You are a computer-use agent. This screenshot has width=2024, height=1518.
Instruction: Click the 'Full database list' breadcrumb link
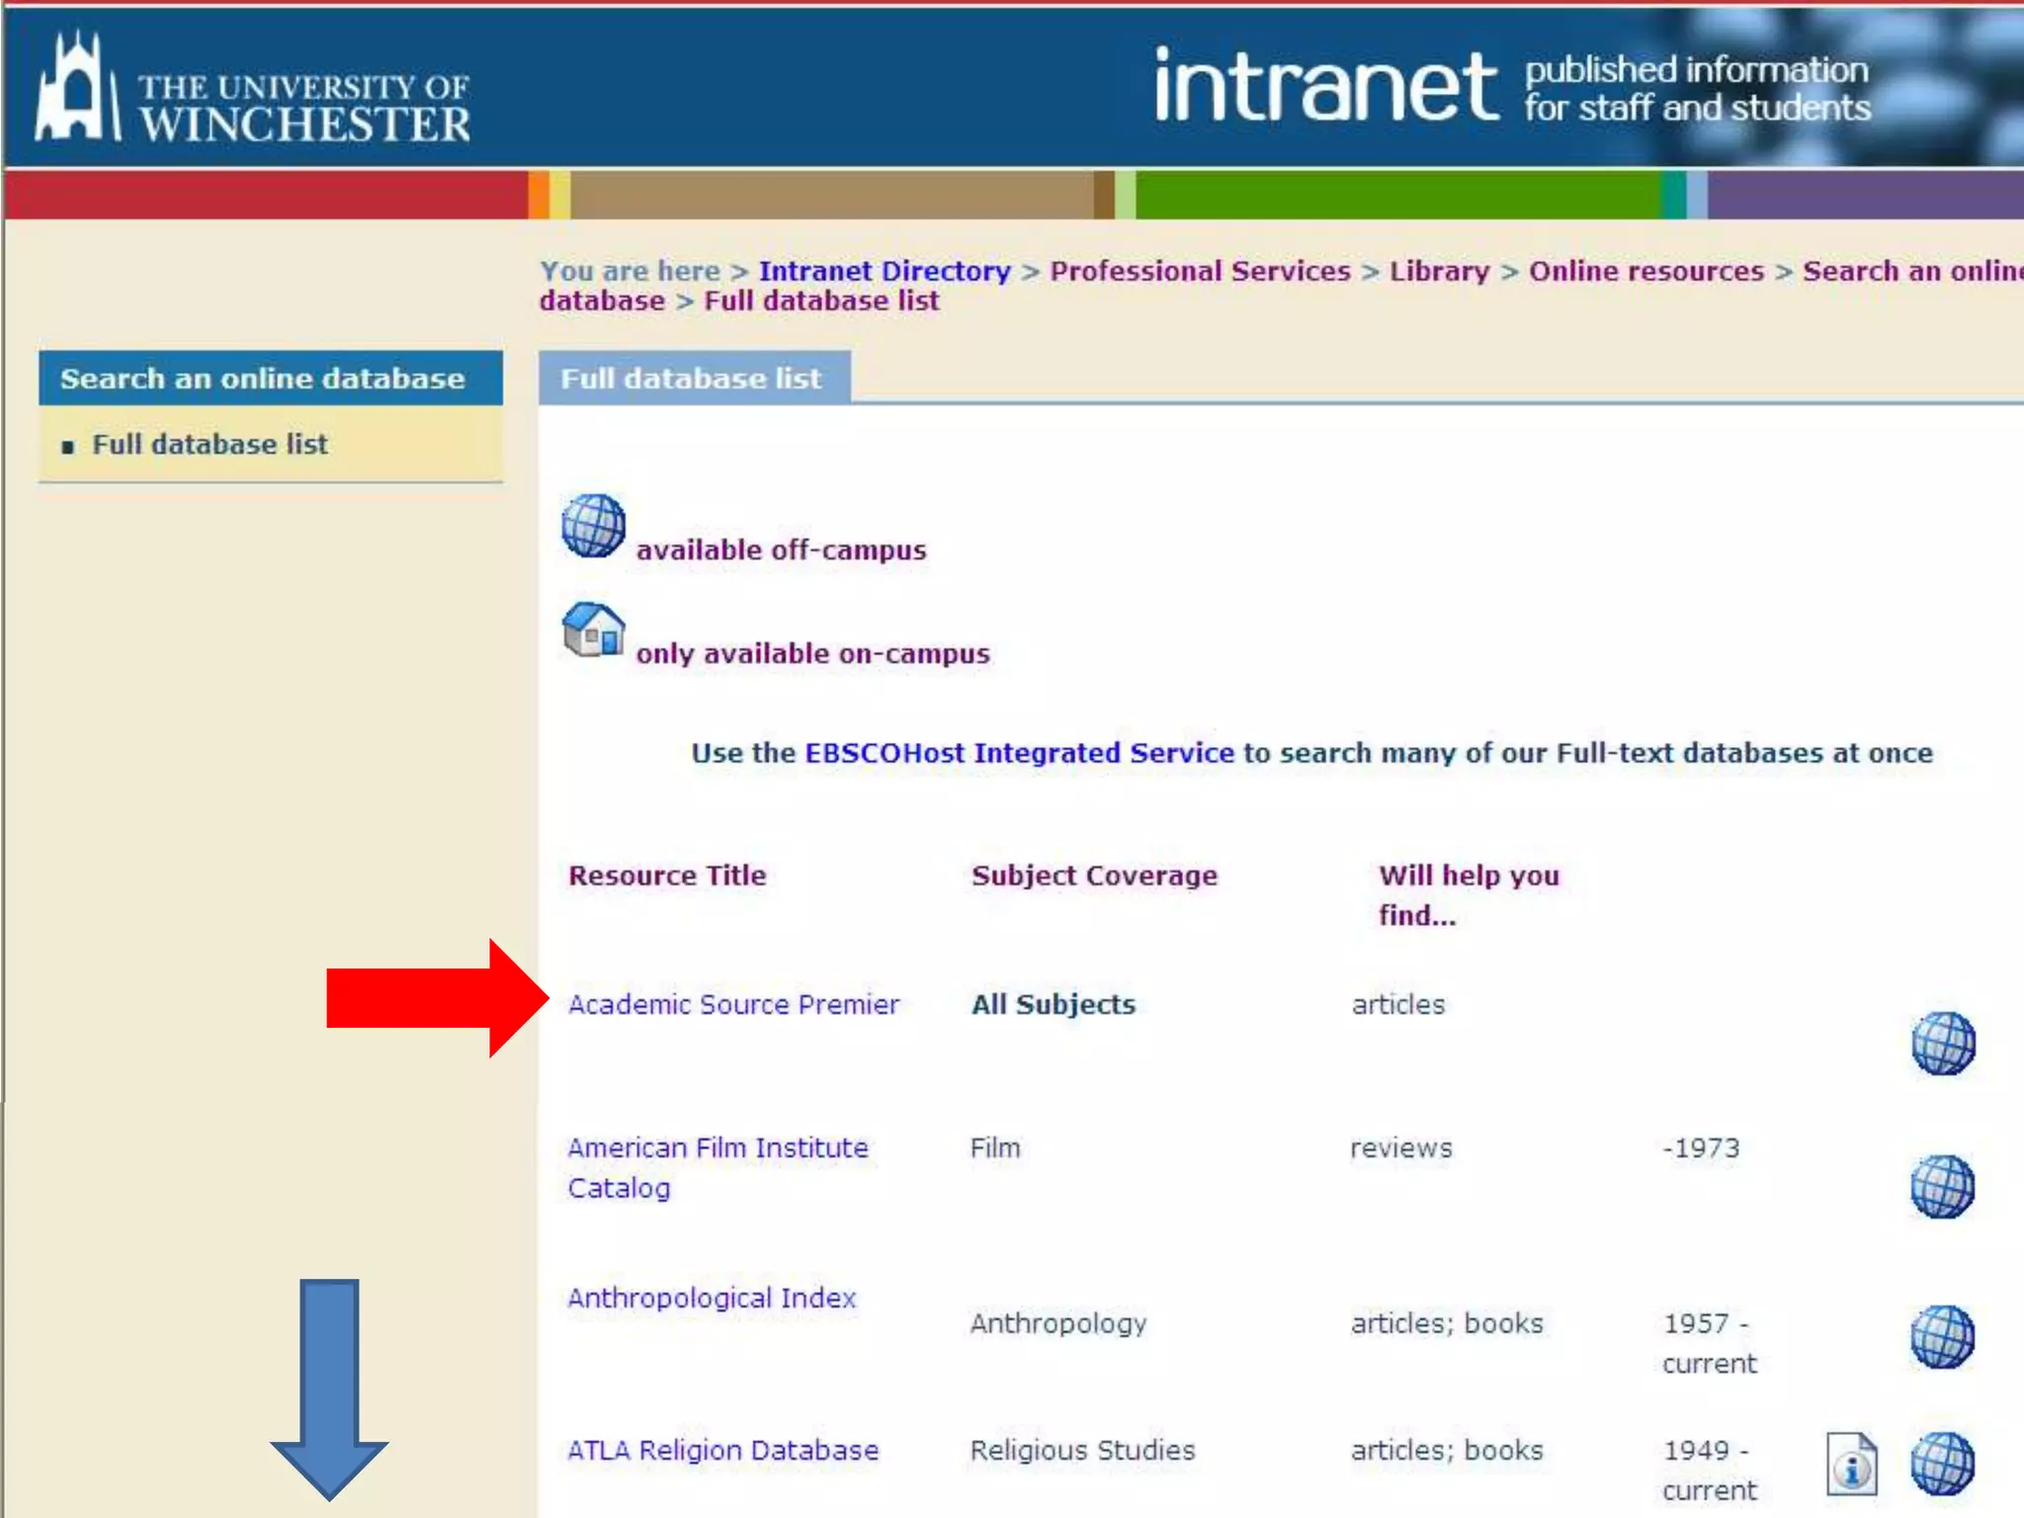821,300
